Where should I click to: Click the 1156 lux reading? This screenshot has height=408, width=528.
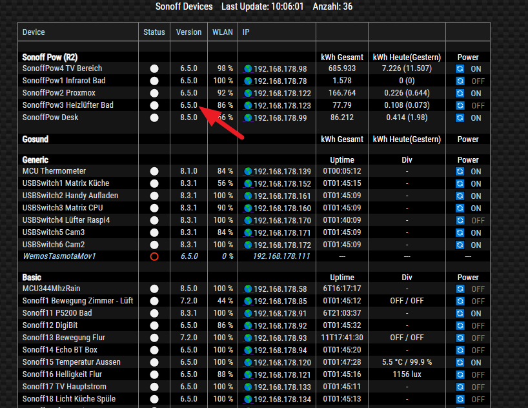click(407, 374)
